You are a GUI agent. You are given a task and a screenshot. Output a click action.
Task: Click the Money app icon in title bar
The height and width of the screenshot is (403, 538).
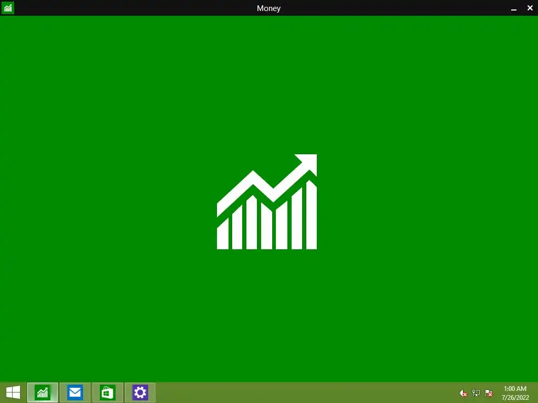7,8
